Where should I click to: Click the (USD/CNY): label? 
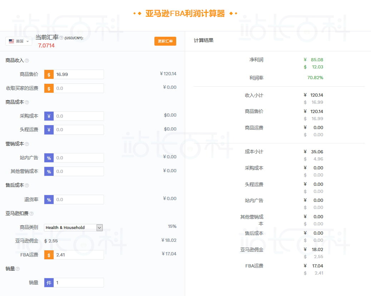(74, 38)
